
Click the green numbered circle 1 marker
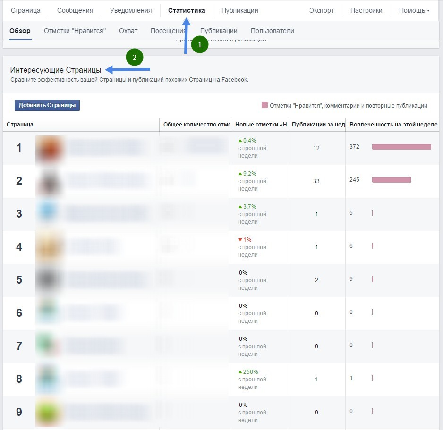(x=200, y=44)
